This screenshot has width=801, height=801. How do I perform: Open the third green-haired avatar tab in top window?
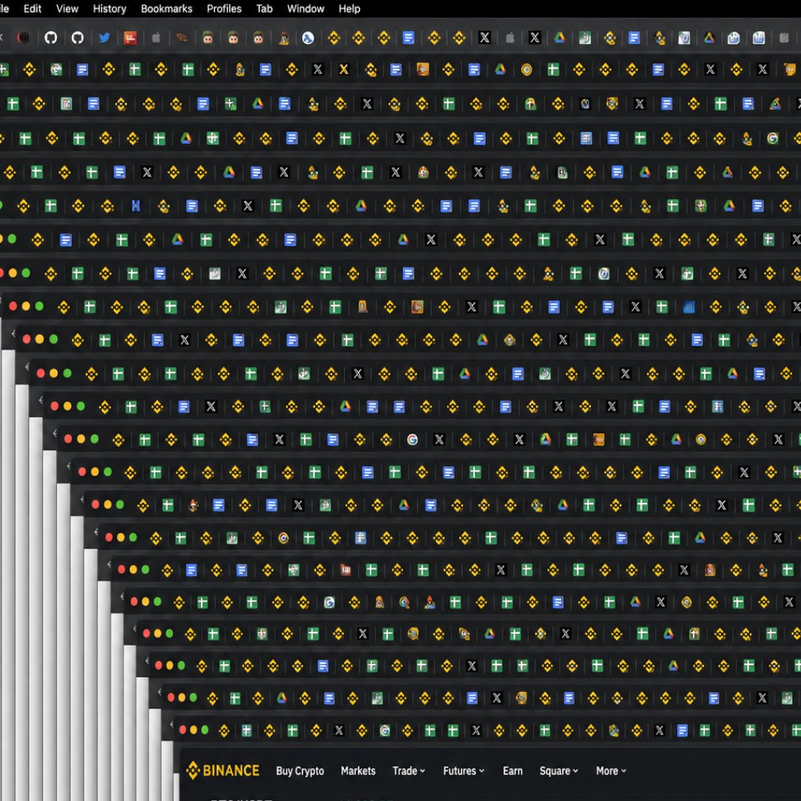259,37
